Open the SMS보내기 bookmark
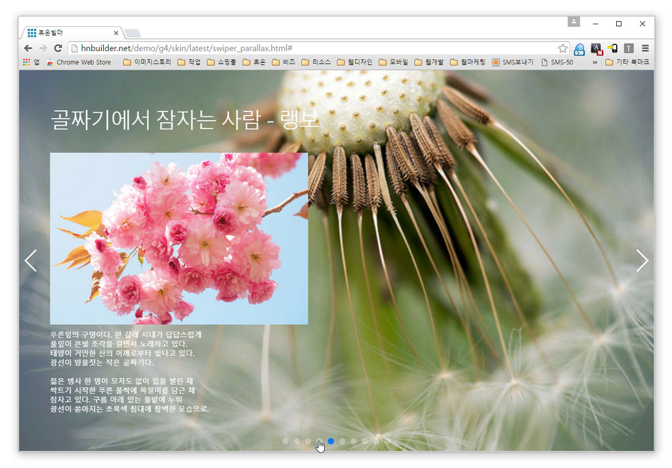The image size is (672, 468). 512,62
